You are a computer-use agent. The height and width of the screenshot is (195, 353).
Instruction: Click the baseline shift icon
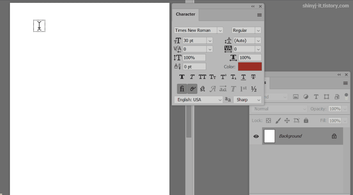coord(178,66)
